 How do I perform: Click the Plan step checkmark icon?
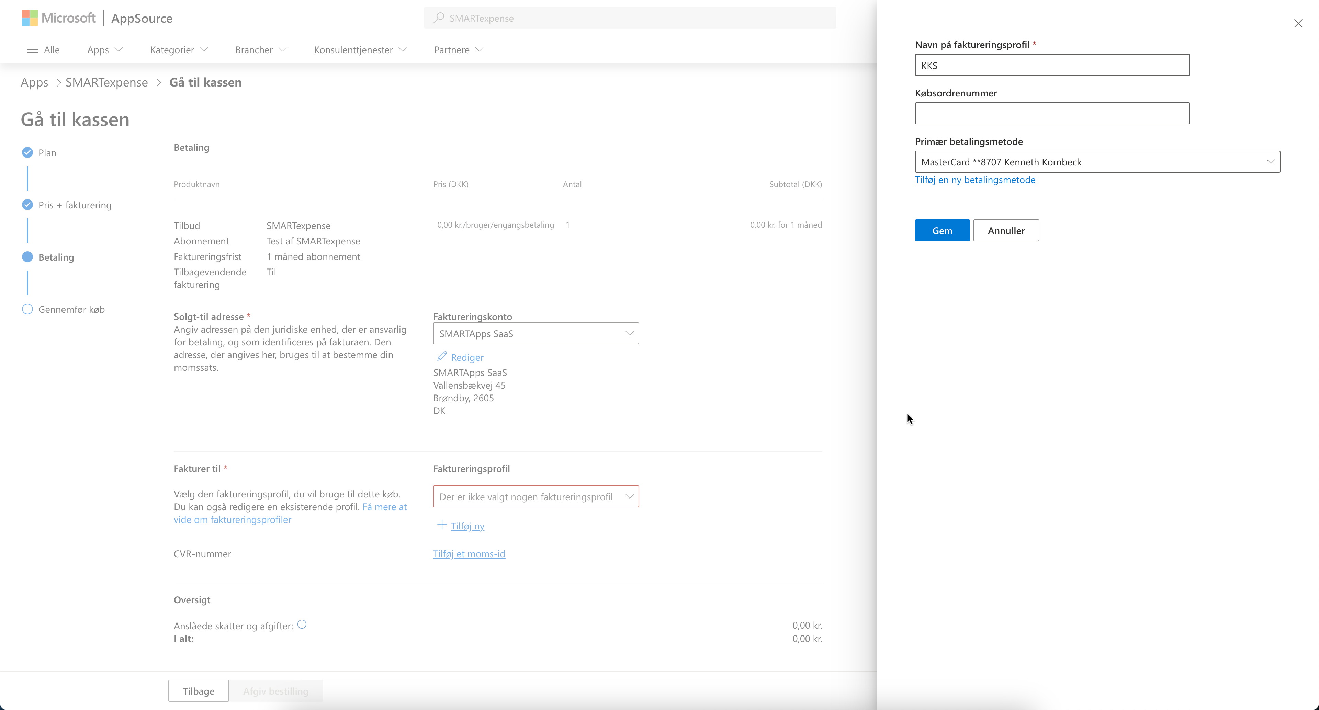coord(27,152)
